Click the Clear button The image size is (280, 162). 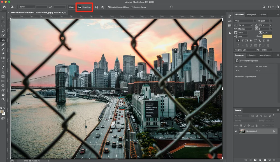point(71,7)
